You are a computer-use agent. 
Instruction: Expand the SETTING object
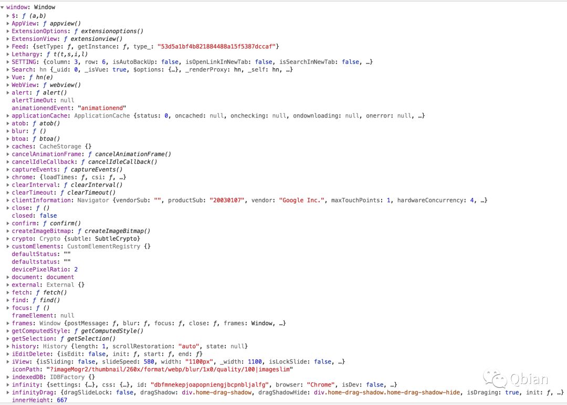[7, 62]
